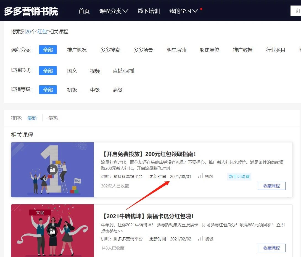The width and height of the screenshot is (301, 257).
Task: Expand the 课程分类 dropdown menu
Action: click(x=114, y=11)
